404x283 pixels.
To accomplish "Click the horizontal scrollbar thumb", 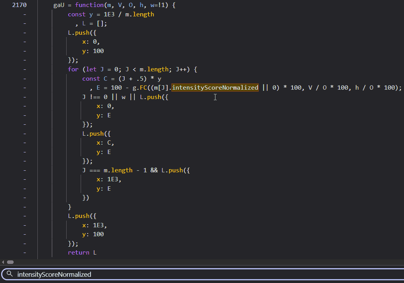I will point(10,262).
